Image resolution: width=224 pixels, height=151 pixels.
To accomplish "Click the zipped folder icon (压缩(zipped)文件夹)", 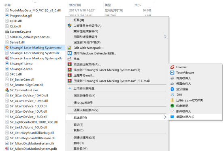I will coord(172,100).
